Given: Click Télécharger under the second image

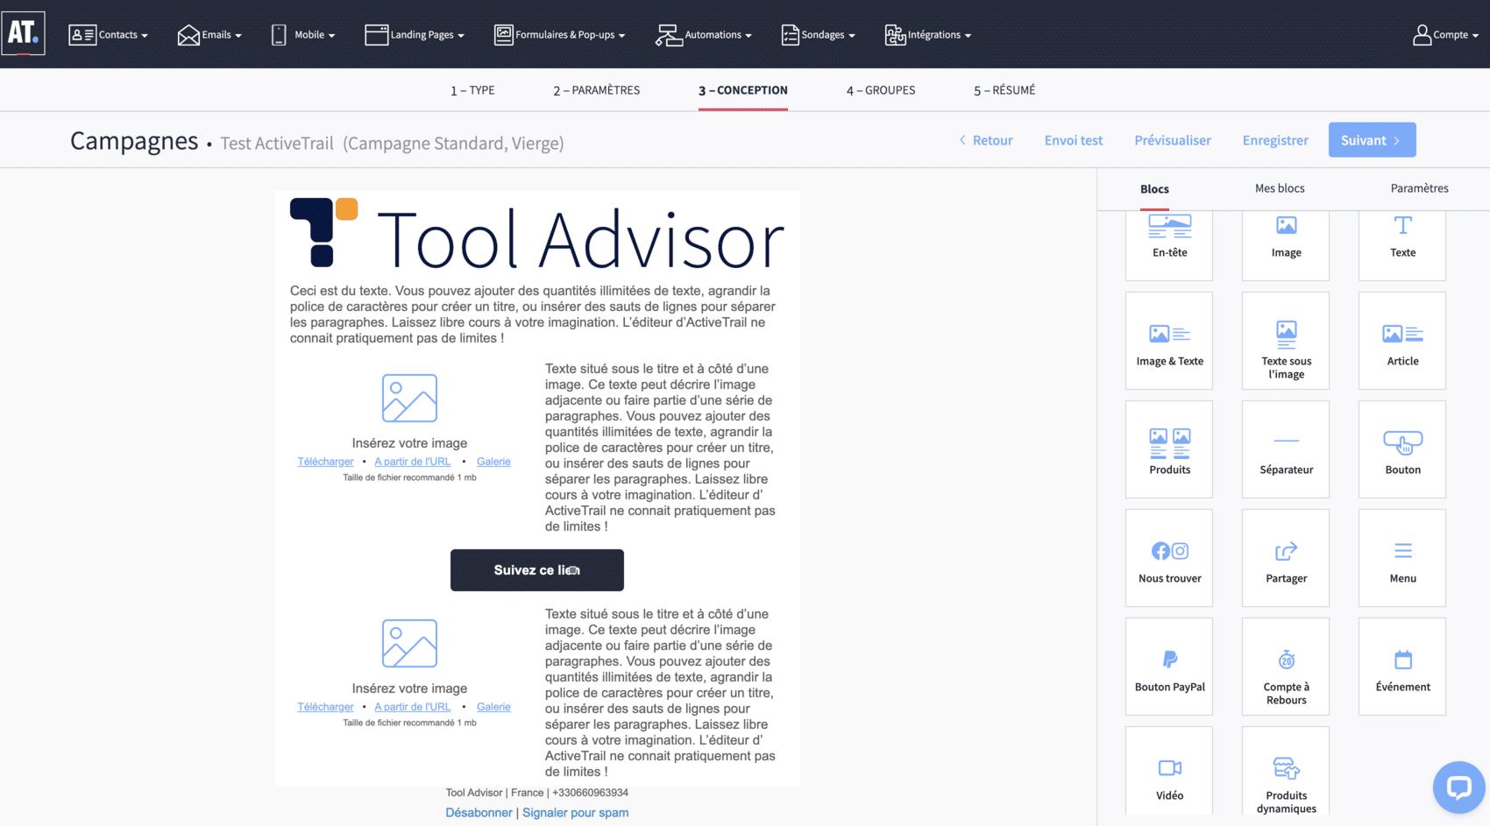Looking at the screenshot, I should 325,707.
